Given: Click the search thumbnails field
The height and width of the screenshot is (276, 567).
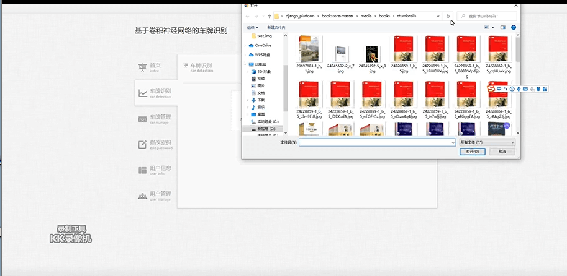Looking at the screenshot, I should 487,16.
